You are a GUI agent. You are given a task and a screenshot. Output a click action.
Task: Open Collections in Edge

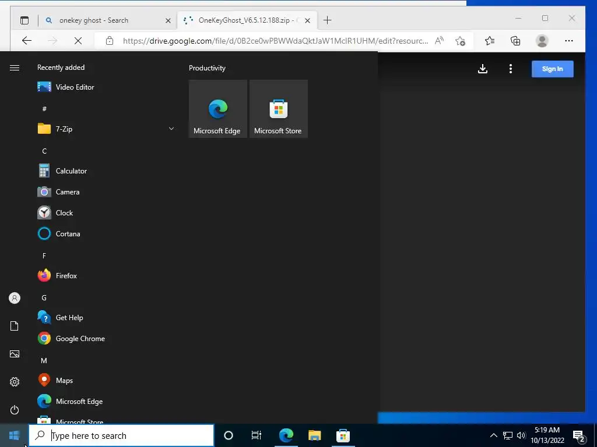(x=515, y=41)
